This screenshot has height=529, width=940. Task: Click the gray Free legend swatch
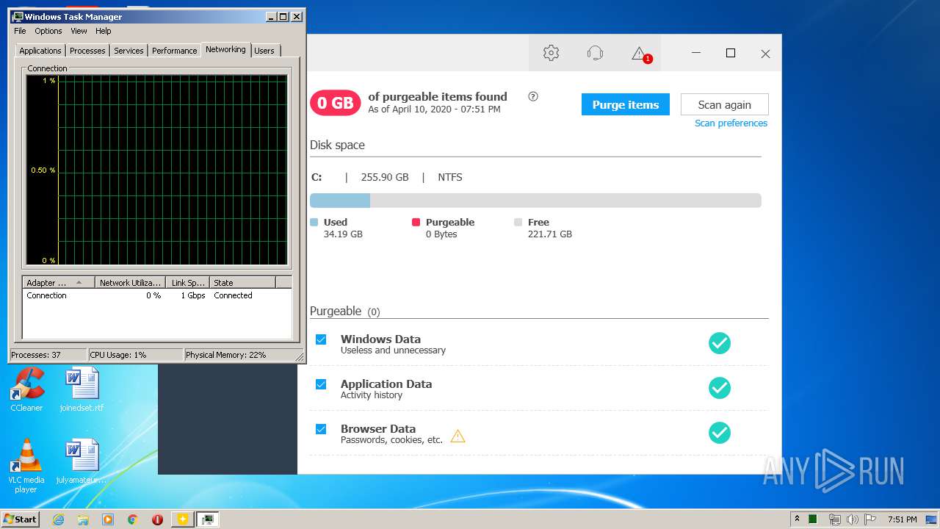point(518,222)
